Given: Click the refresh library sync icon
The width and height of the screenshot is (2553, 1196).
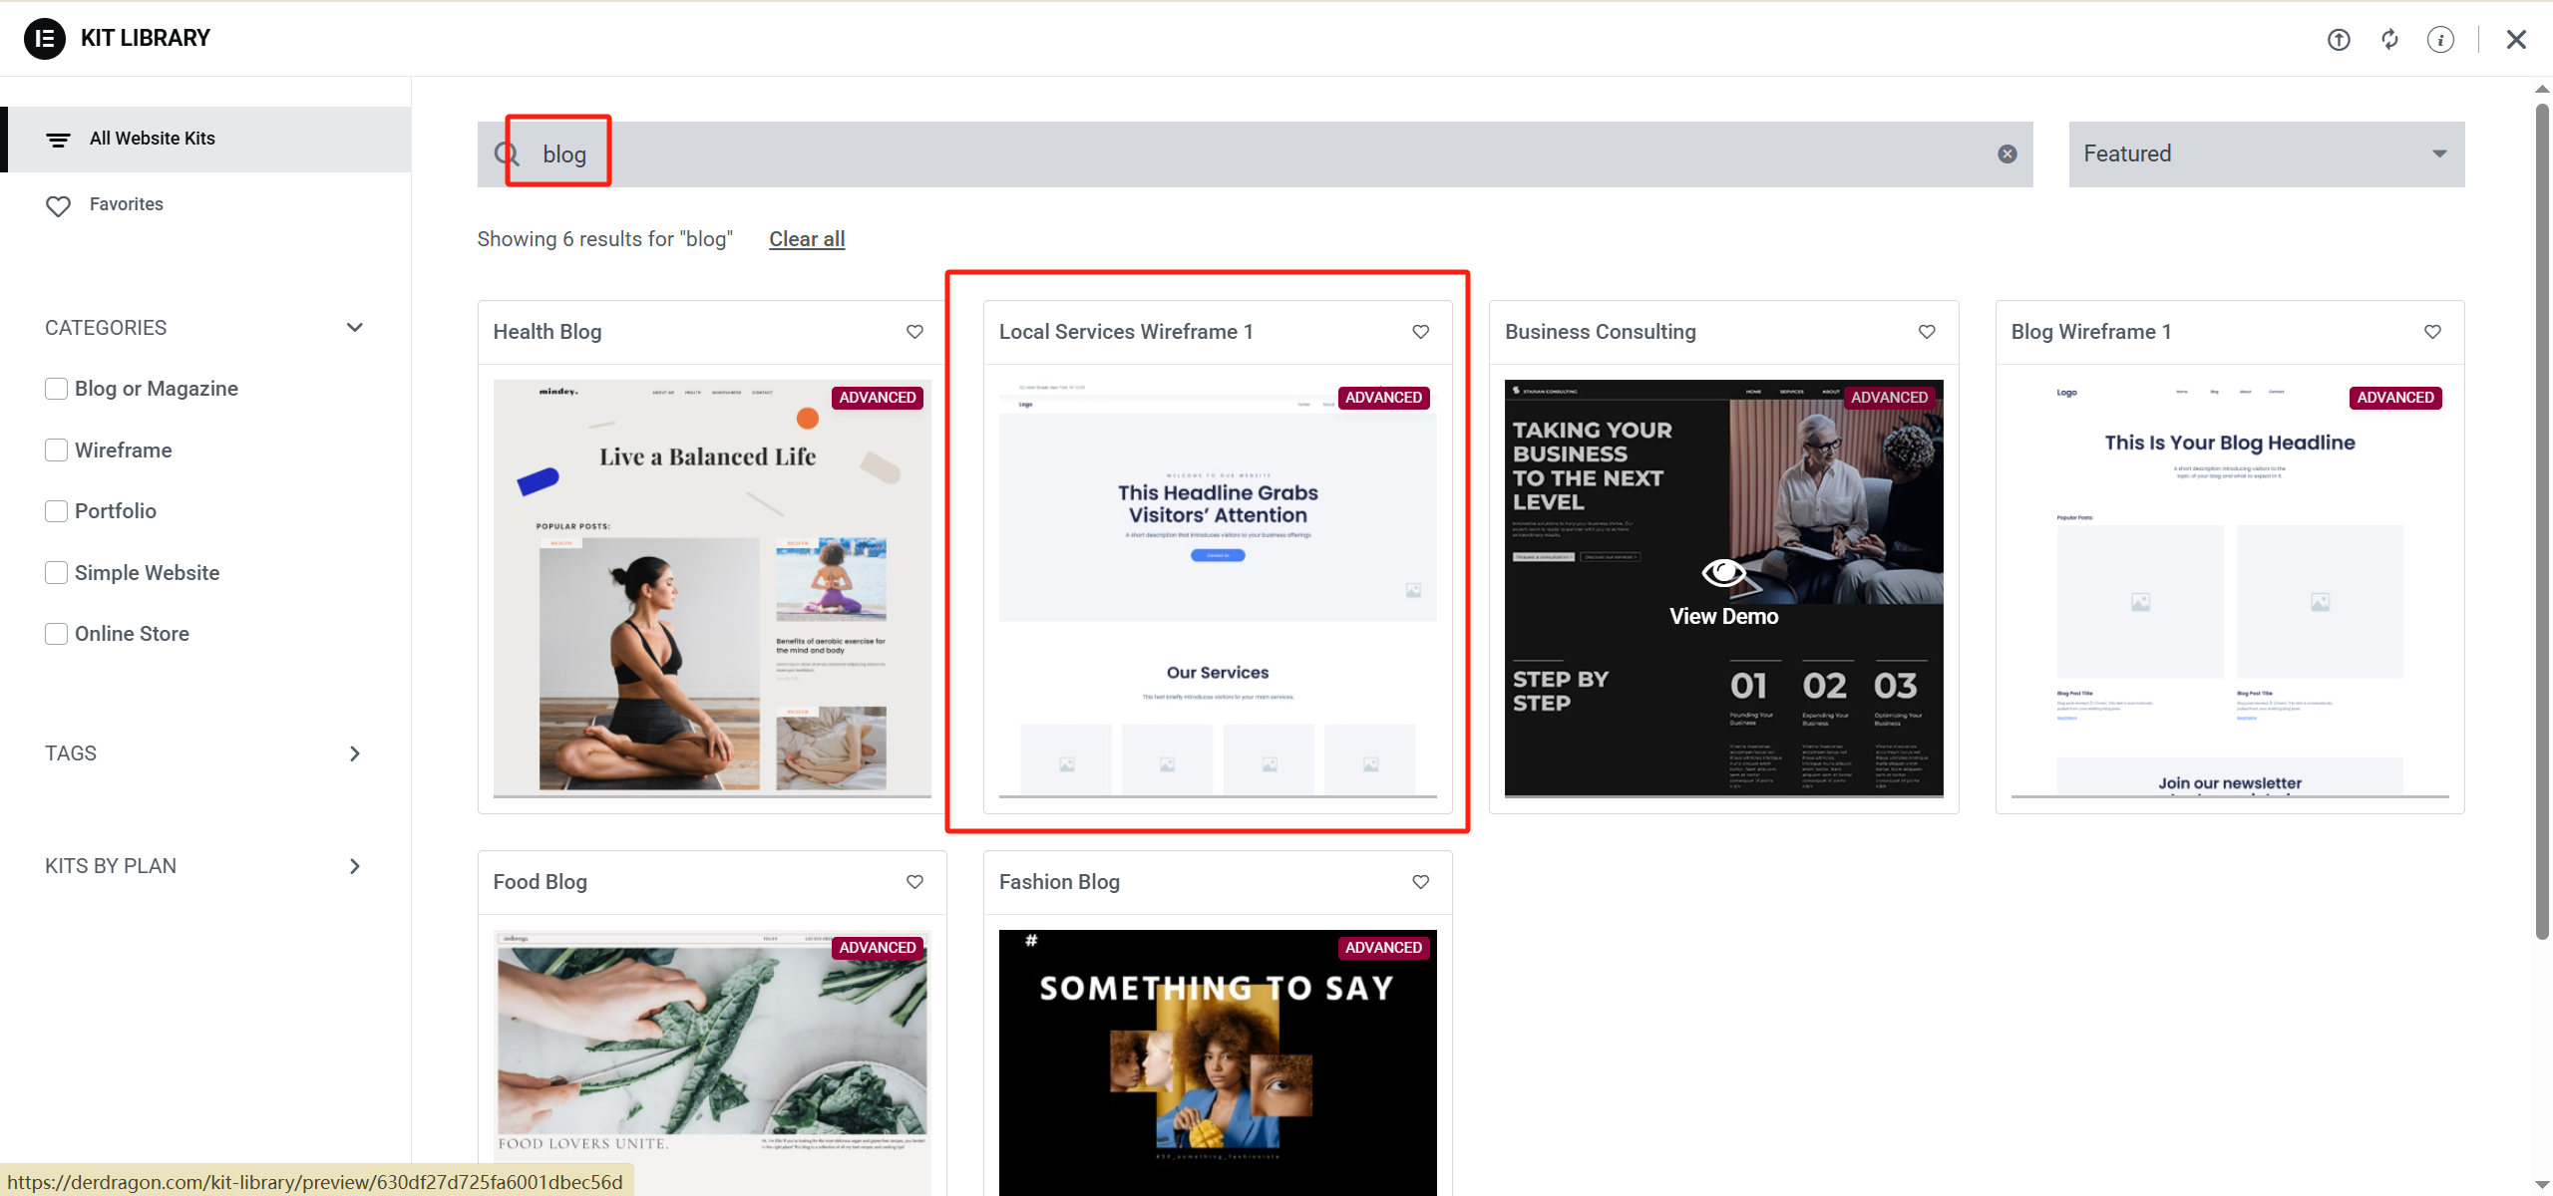Looking at the screenshot, I should pos(2389,40).
